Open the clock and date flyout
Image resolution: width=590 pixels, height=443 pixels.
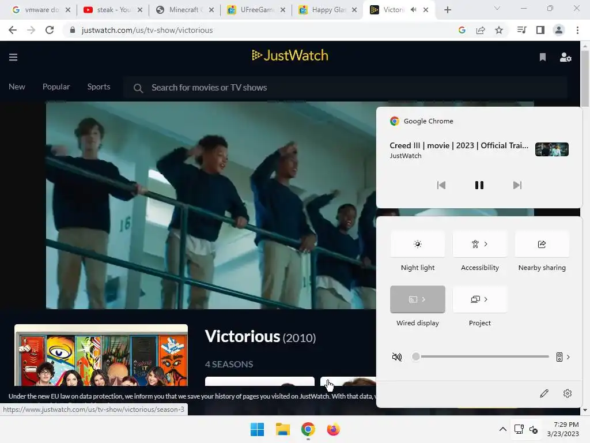(x=563, y=429)
